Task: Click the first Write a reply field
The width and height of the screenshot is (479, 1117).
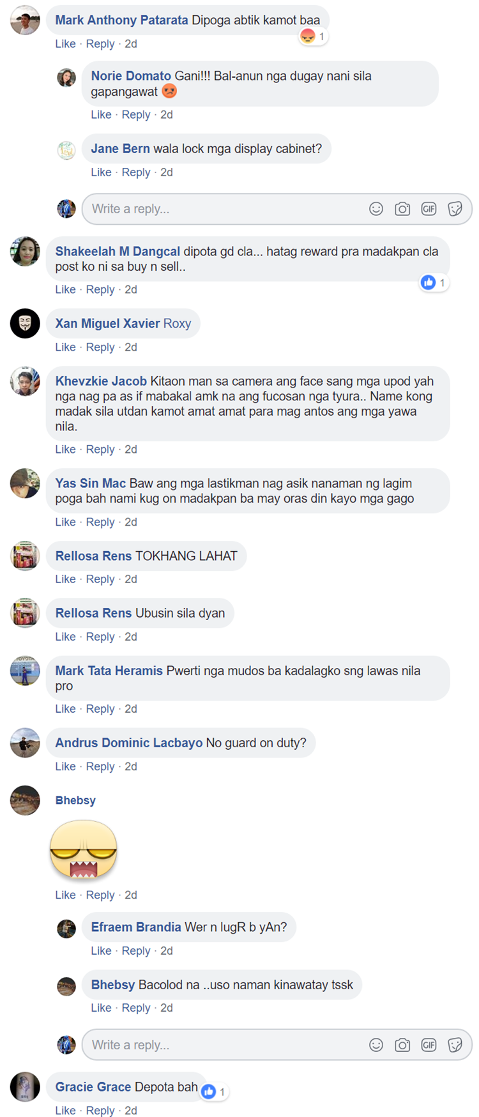Action: pos(277,209)
